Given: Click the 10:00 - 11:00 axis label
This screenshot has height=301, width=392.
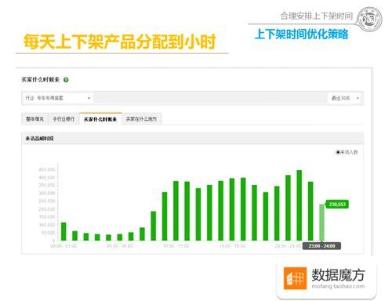Looking at the screenshot, I should [176, 246].
